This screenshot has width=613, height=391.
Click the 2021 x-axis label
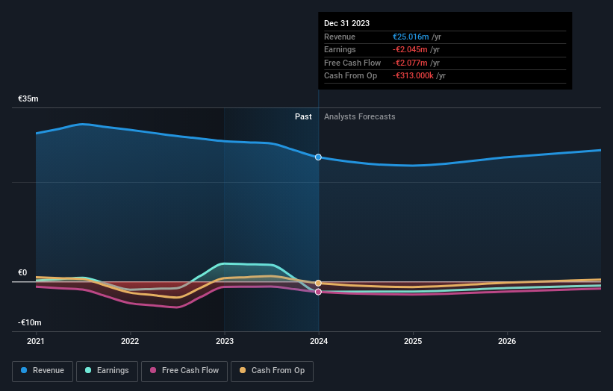36,341
